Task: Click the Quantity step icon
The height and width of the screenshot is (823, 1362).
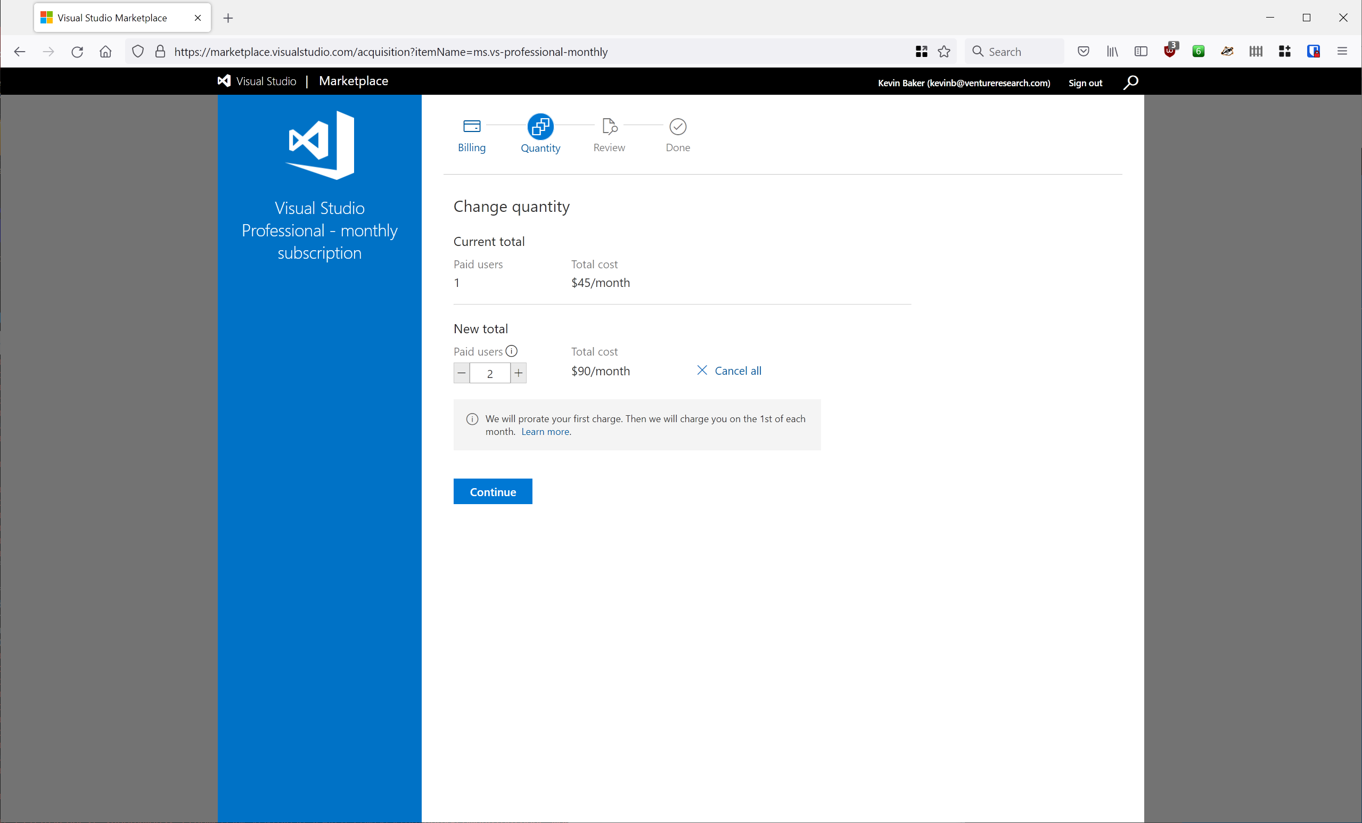Action: [540, 127]
